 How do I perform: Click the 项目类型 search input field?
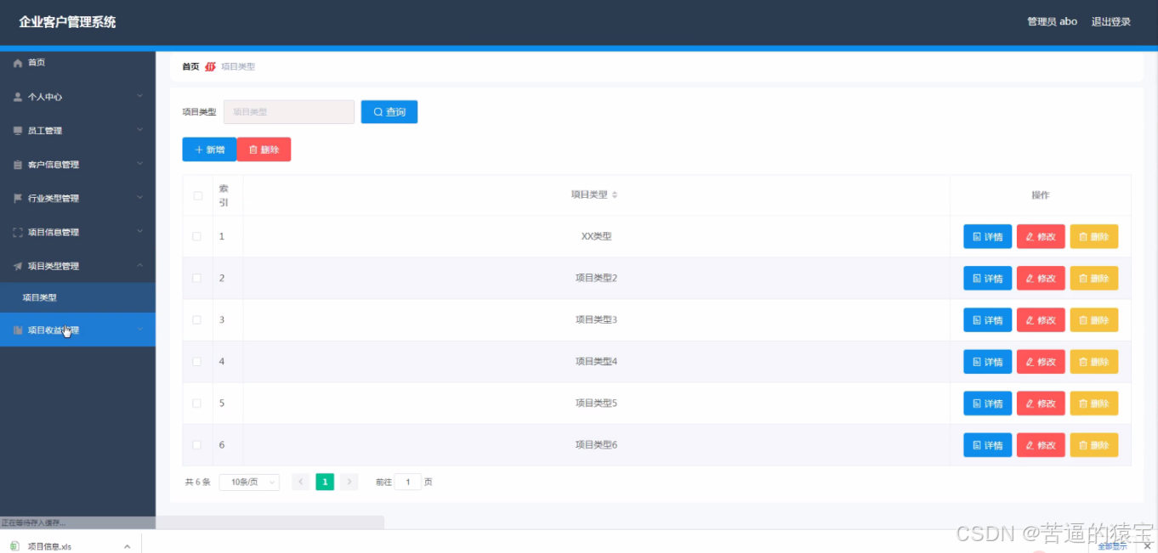click(x=289, y=112)
